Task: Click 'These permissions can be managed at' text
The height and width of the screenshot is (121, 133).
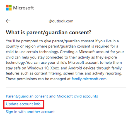Action: click(38, 79)
